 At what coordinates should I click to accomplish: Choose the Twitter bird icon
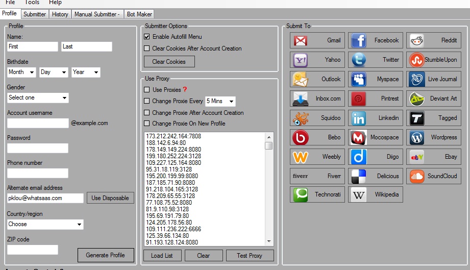[359, 60]
